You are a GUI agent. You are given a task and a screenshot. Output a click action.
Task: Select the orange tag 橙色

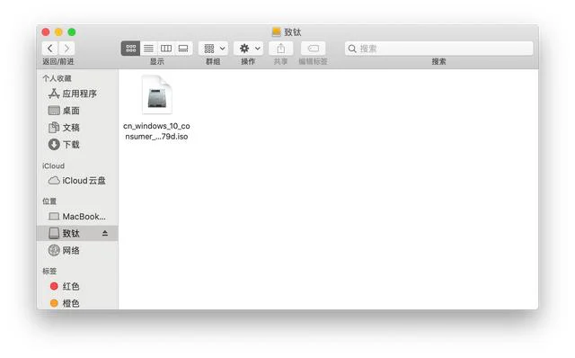(x=77, y=303)
